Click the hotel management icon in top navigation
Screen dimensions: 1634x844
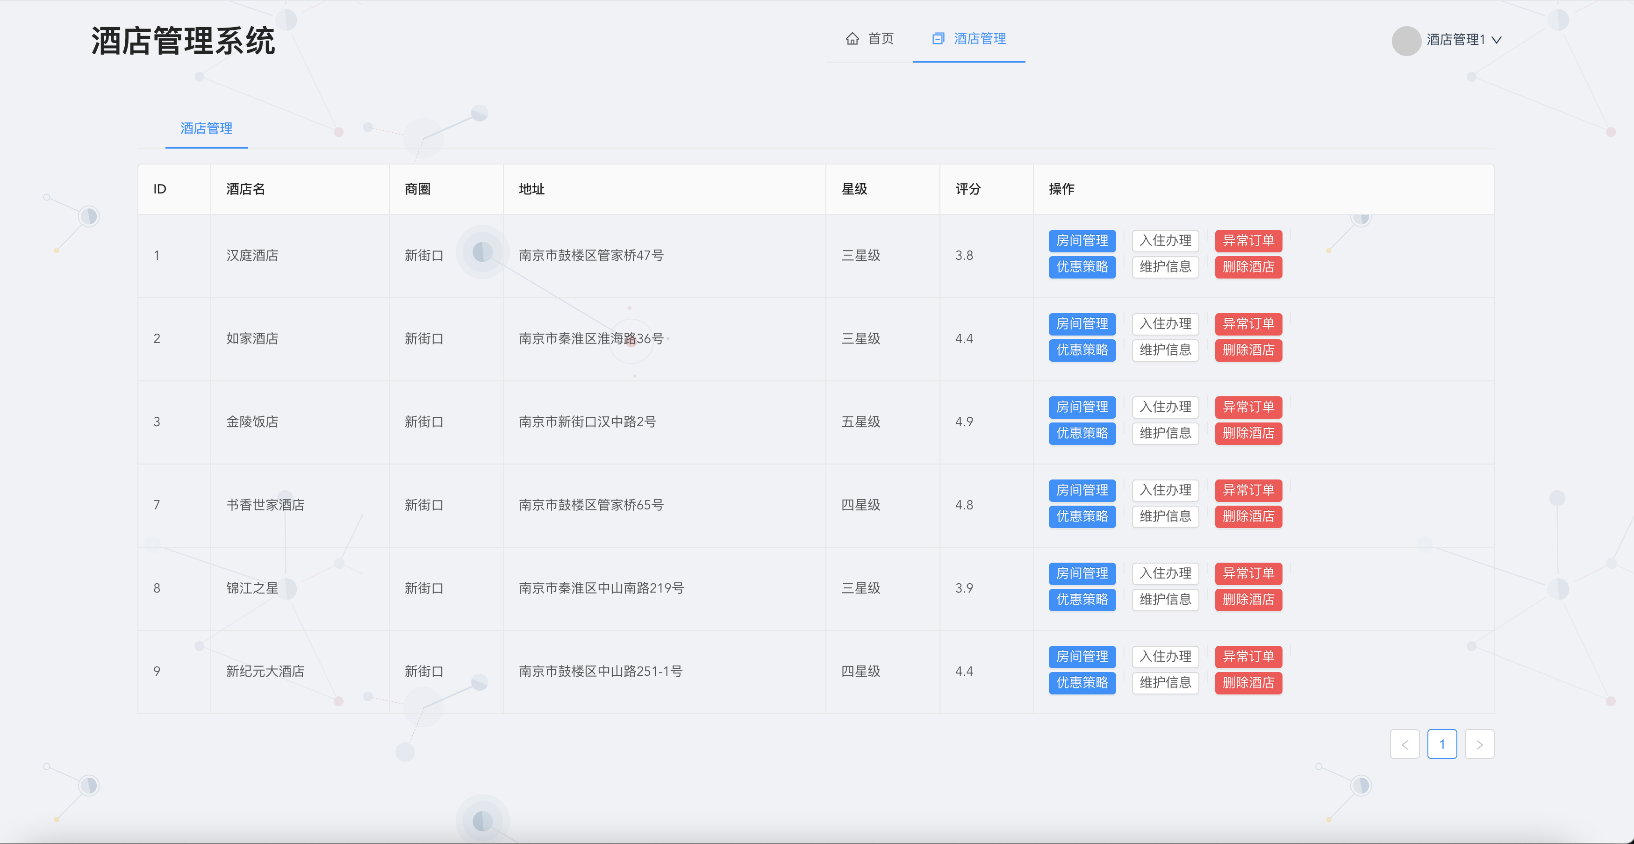click(938, 39)
